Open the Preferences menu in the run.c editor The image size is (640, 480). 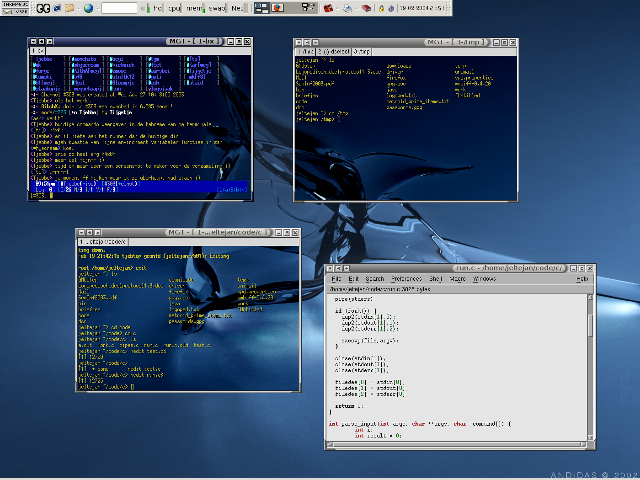(x=406, y=279)
